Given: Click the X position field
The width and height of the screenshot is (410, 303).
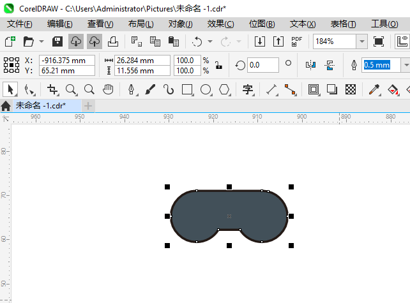Looking at the screenshot, I should (67, 61).
